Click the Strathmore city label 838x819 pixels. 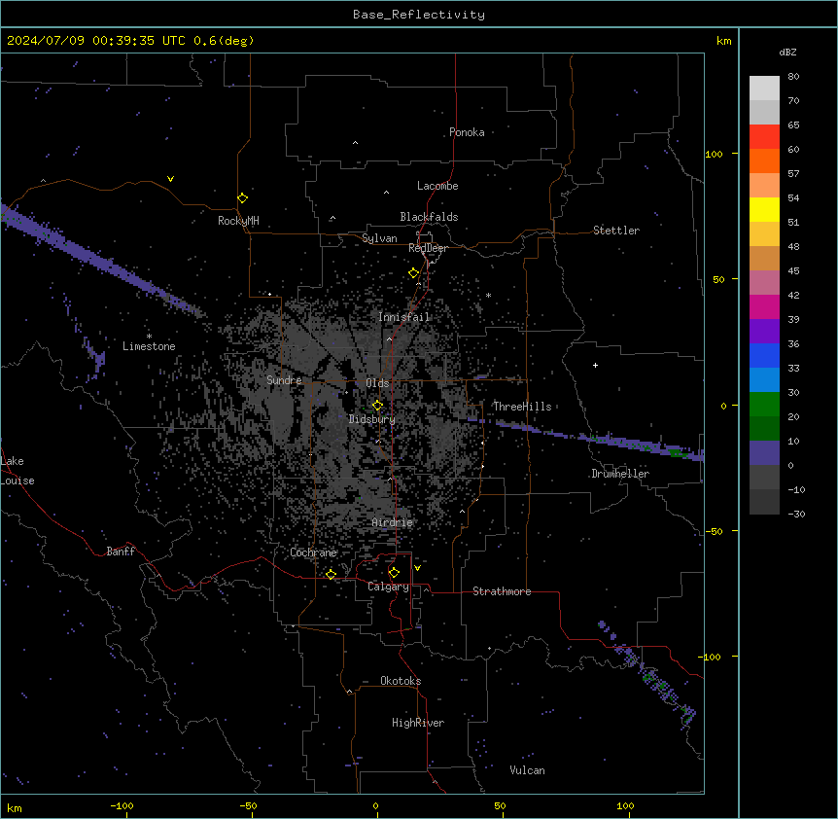(x=502, y=591)
